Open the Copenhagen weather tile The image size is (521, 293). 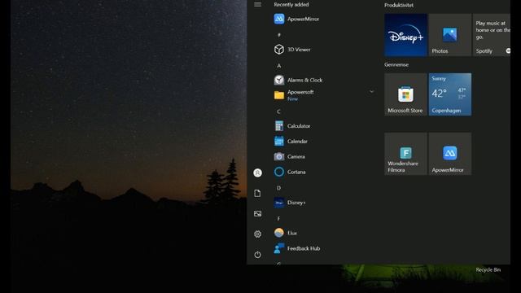point(450,94)
